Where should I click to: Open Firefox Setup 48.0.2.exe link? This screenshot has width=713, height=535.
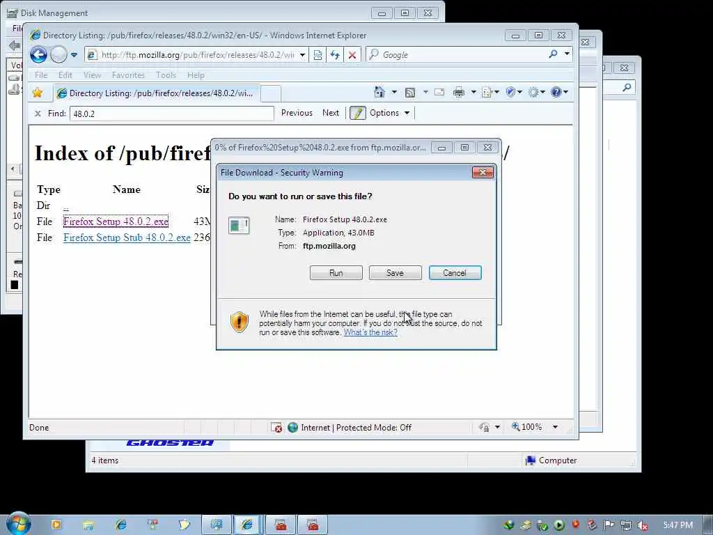[116, 222]
